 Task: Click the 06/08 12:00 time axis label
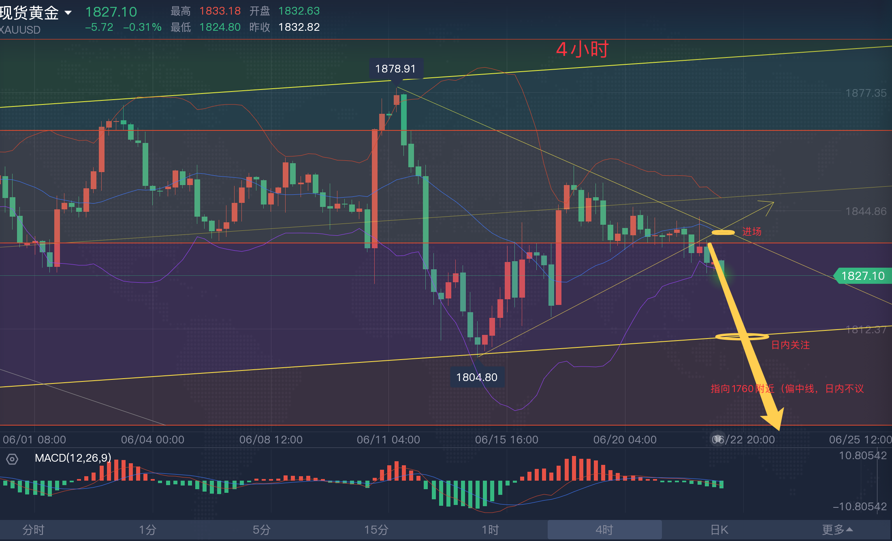271,439
